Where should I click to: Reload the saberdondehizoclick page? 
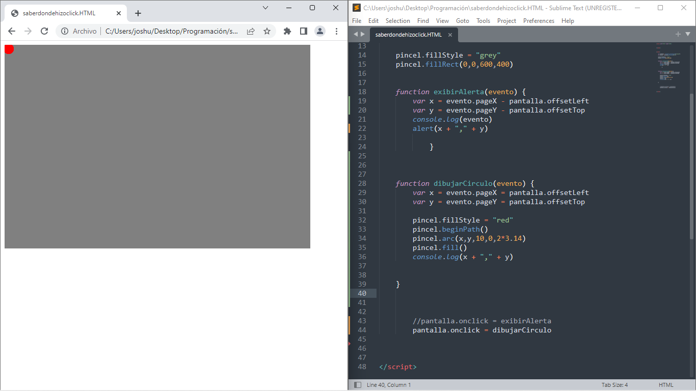44,31
